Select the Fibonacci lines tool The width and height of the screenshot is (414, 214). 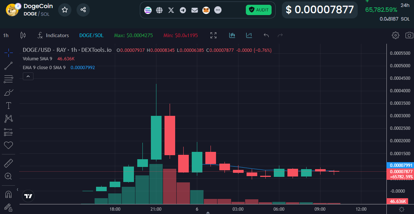8,79
